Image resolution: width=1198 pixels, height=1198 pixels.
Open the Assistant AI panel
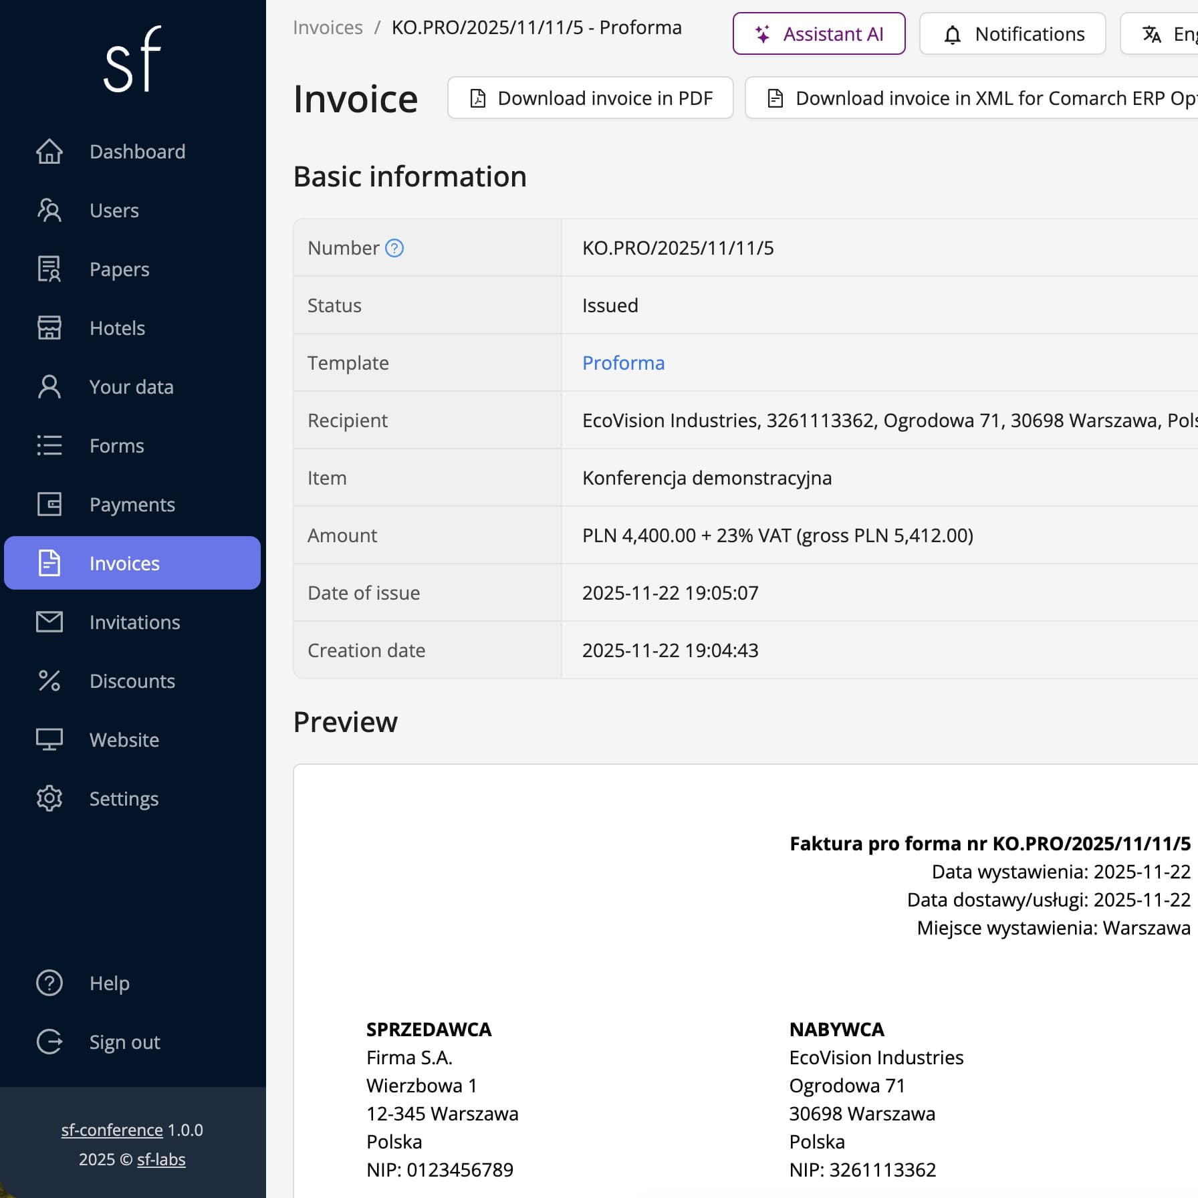(819, 33)
